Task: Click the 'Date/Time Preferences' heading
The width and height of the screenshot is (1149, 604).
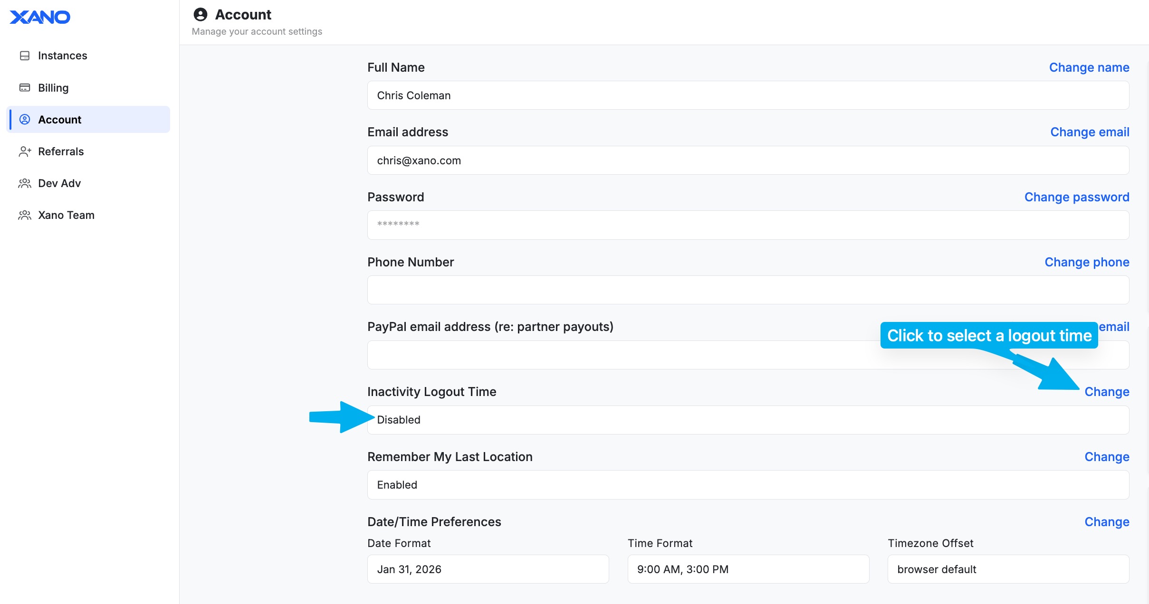Action: click(x=434, y=522)
